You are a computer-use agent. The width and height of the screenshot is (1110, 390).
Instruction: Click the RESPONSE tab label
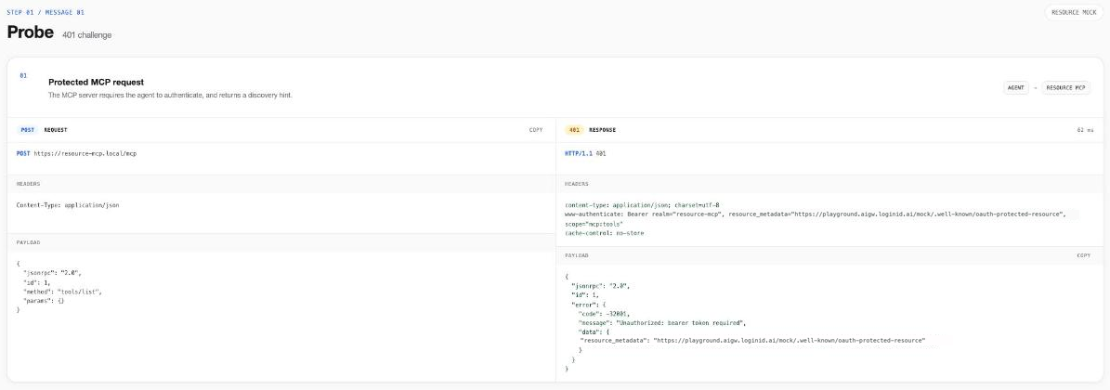coord(603,130)
